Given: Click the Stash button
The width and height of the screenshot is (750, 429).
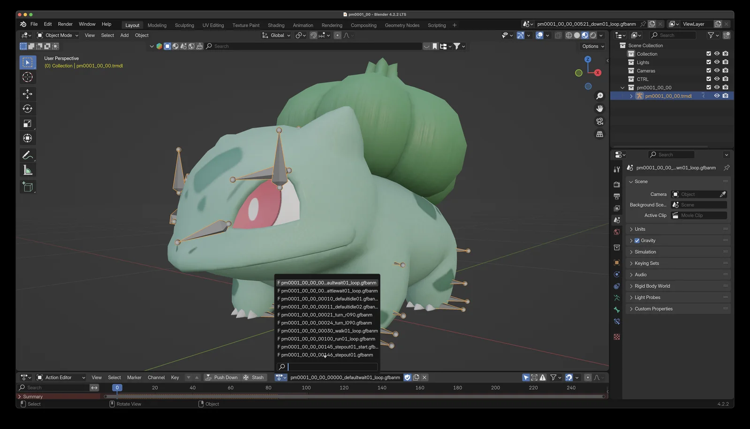Looking at the screenshot, I should (253, 377).
